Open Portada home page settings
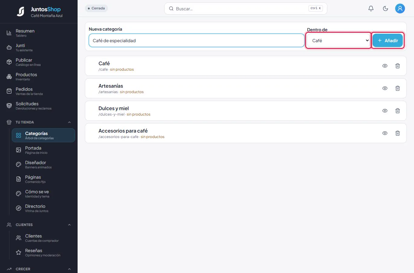 tap(43, 150)
